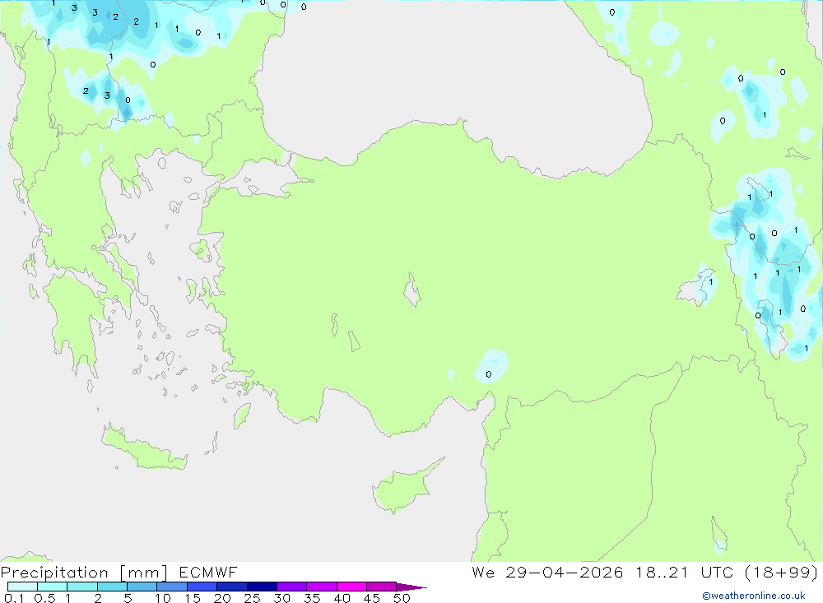Click the legend value '25'

(253, 598)
